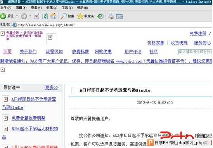Go to 首页 navigation link
This screenshot has width=213, height=148.
tap(7, 52)
